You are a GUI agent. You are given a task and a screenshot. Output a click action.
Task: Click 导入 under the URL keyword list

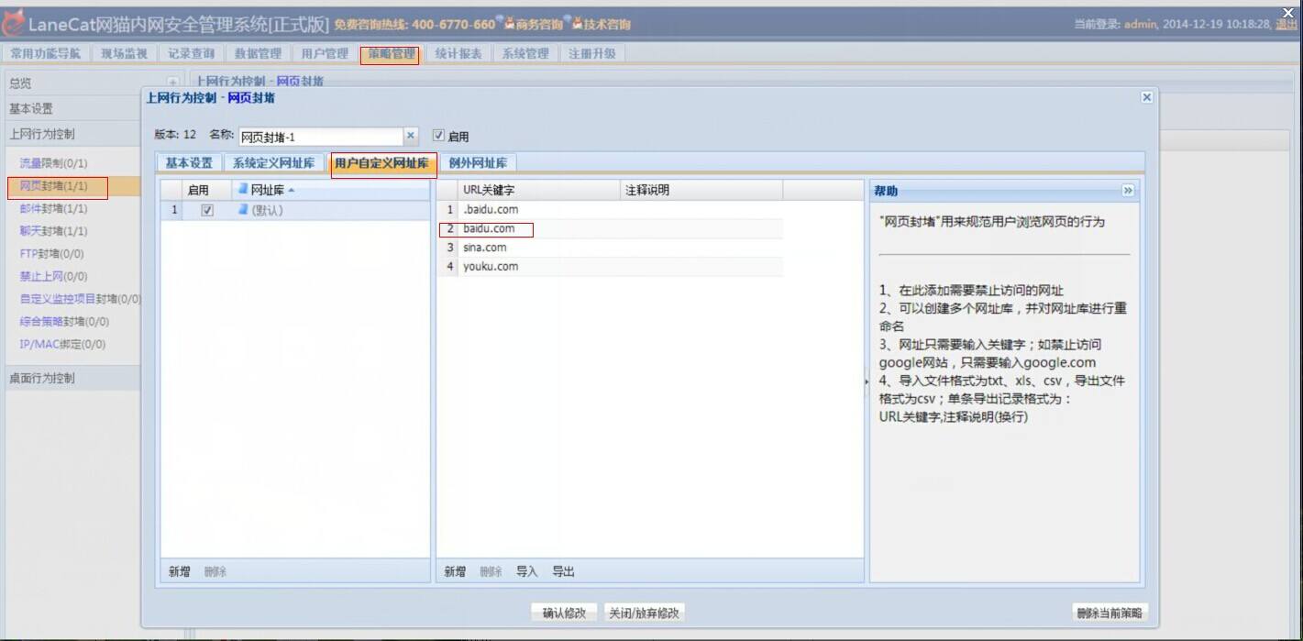(526, 571)
